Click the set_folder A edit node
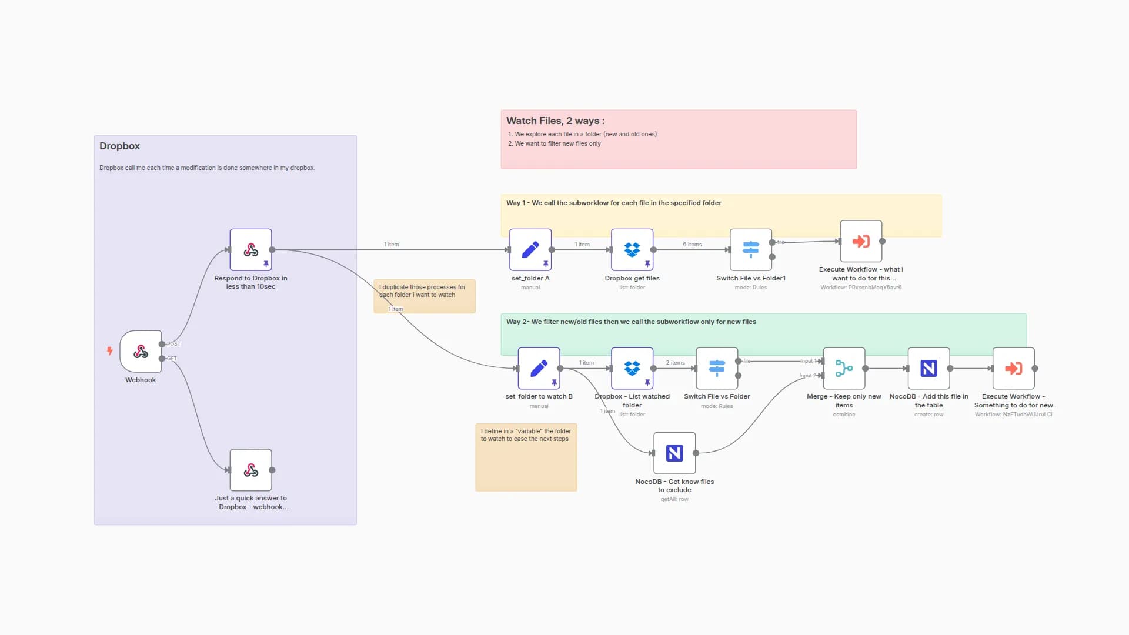Viewport: 1129px width, 635px height. click(530, 250)
